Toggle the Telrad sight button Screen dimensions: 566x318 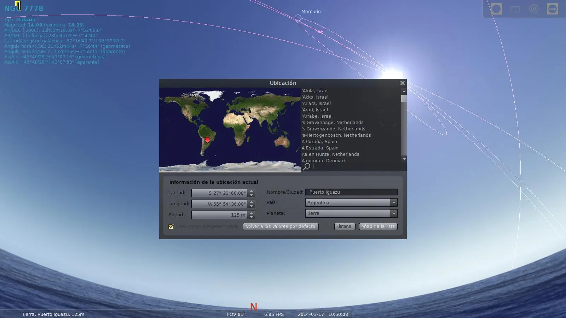coord(534,9)
